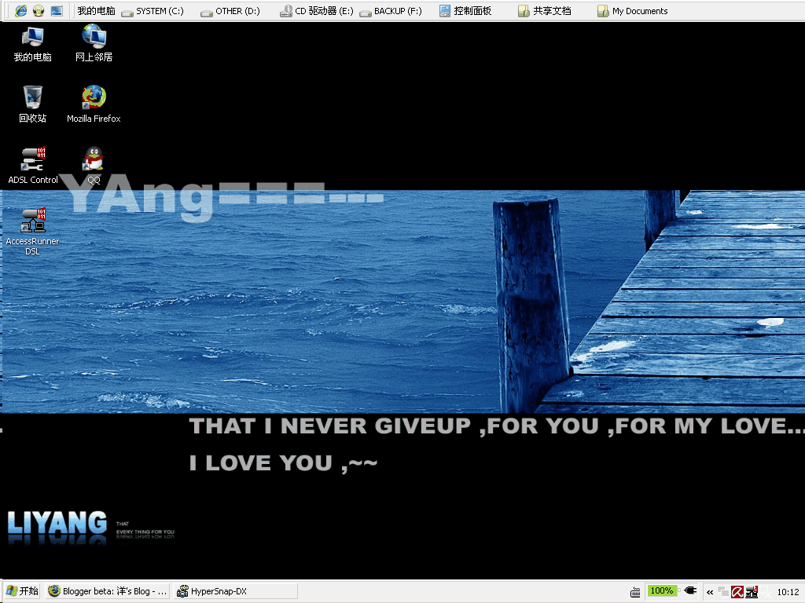Click the Show Desktop quick launch icon
805x603 pixels.
(57, 11)
